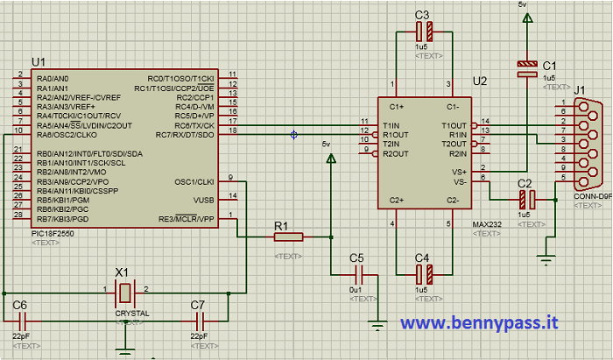This screenshot has height=360, width=613.
Task: Select the U1 reference label
Action: (38, 62)
